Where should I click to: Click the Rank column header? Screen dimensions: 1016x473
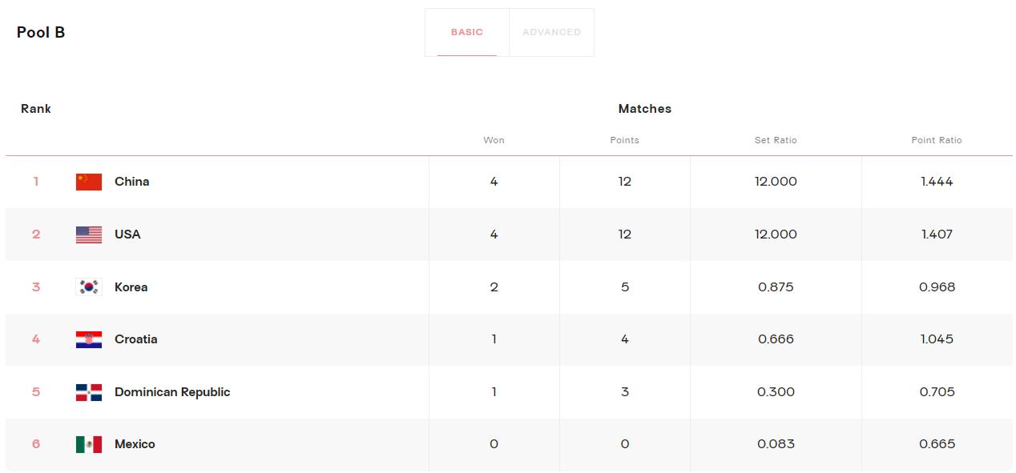[x=36, y=109]
